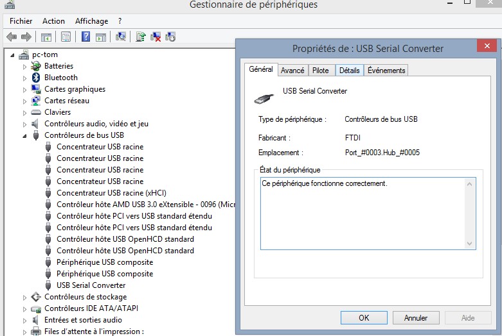Click the uninstall device red X icon

156,37
